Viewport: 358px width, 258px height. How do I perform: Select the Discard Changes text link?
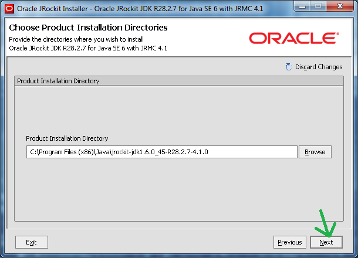click(x=319, y=67)
